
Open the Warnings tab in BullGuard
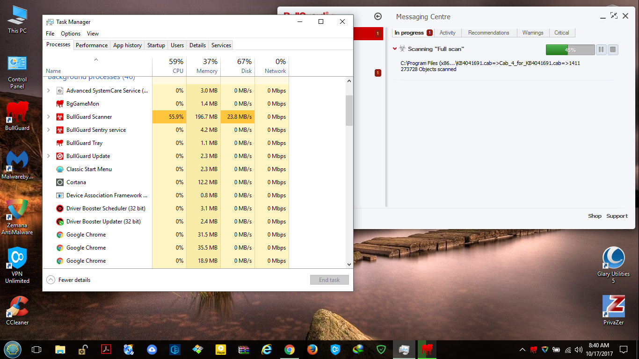coord(533,33)
